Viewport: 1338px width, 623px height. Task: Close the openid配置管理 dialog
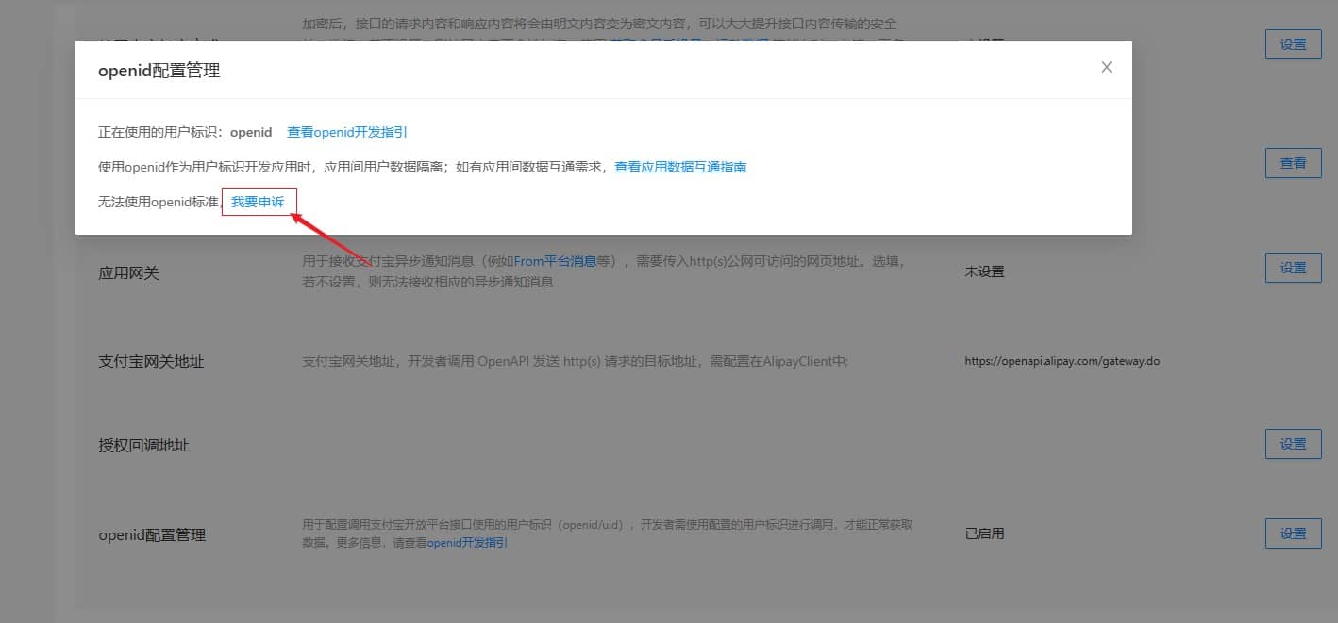click(x=1107, y=67)
